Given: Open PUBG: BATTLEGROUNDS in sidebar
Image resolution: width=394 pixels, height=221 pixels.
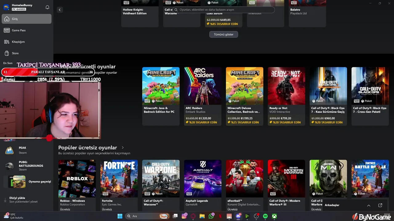Looking at the screenshot, I should click(x=27, y=166).
